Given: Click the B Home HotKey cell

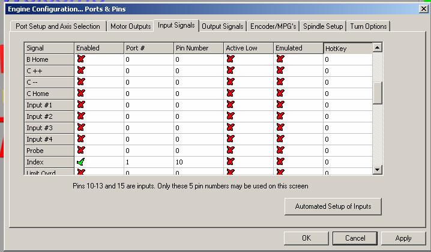Looking at the screenshot, I should [x=348, y=59].
